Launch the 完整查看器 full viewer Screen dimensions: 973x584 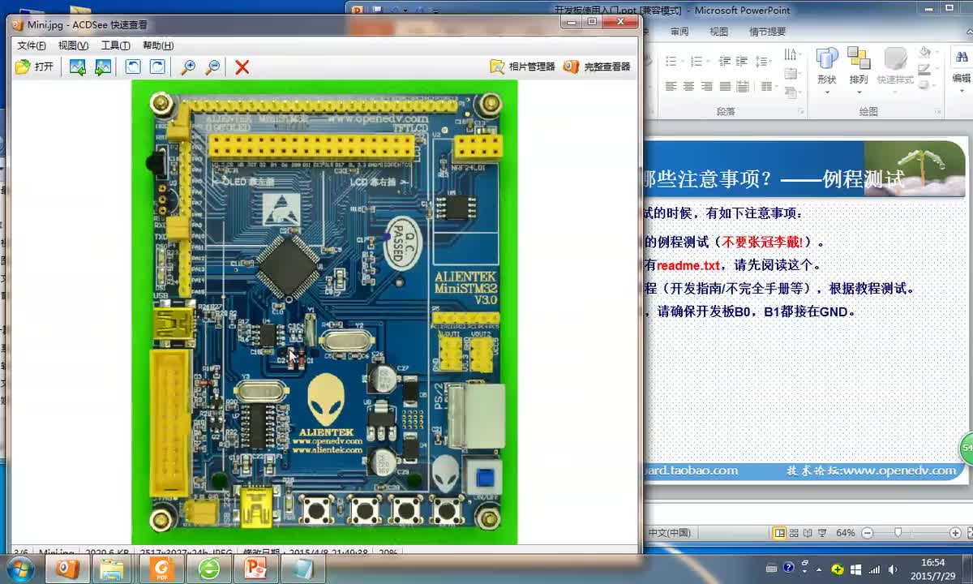[x=597, y=67]
